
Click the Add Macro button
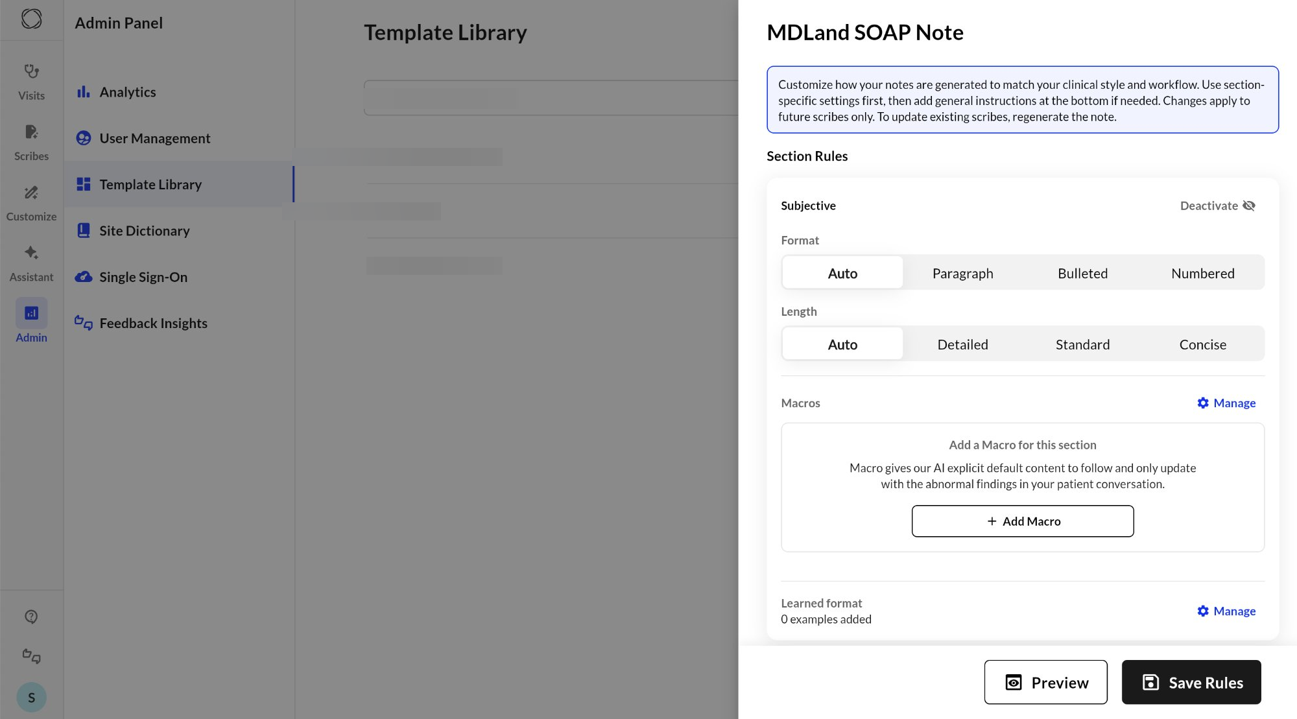point(1023,521)
